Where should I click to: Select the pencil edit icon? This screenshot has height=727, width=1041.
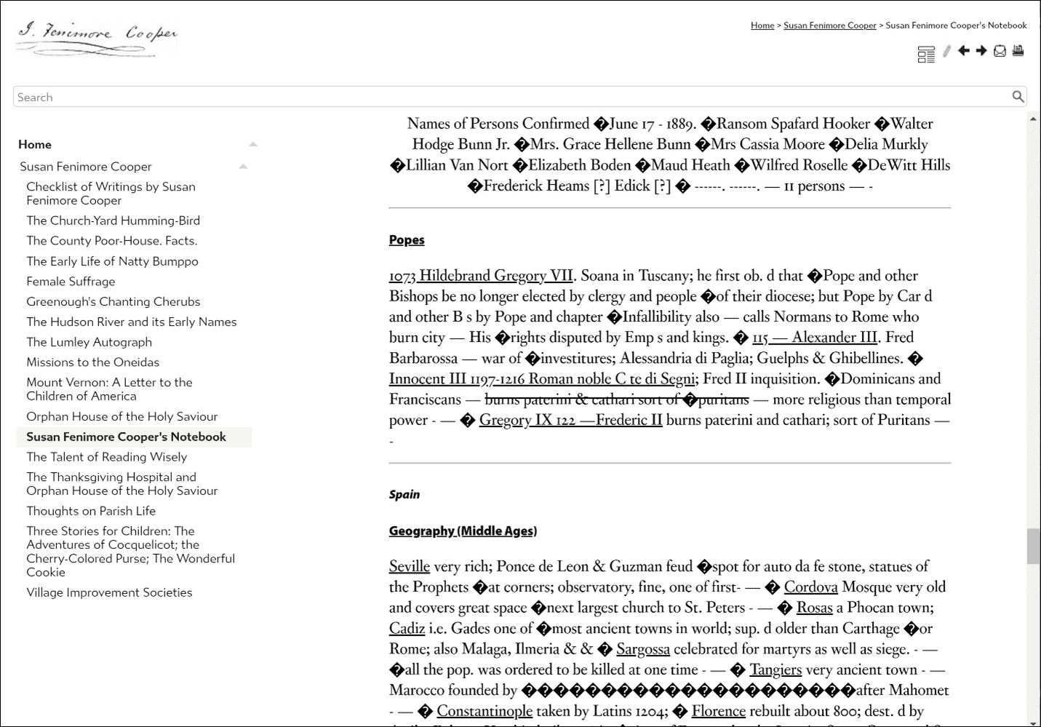pos(946,52)
